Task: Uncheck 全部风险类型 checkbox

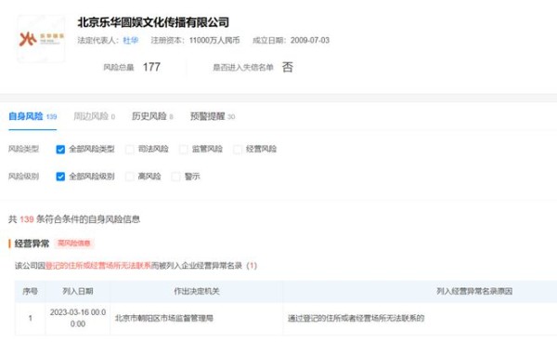Action: coord(60,149)
